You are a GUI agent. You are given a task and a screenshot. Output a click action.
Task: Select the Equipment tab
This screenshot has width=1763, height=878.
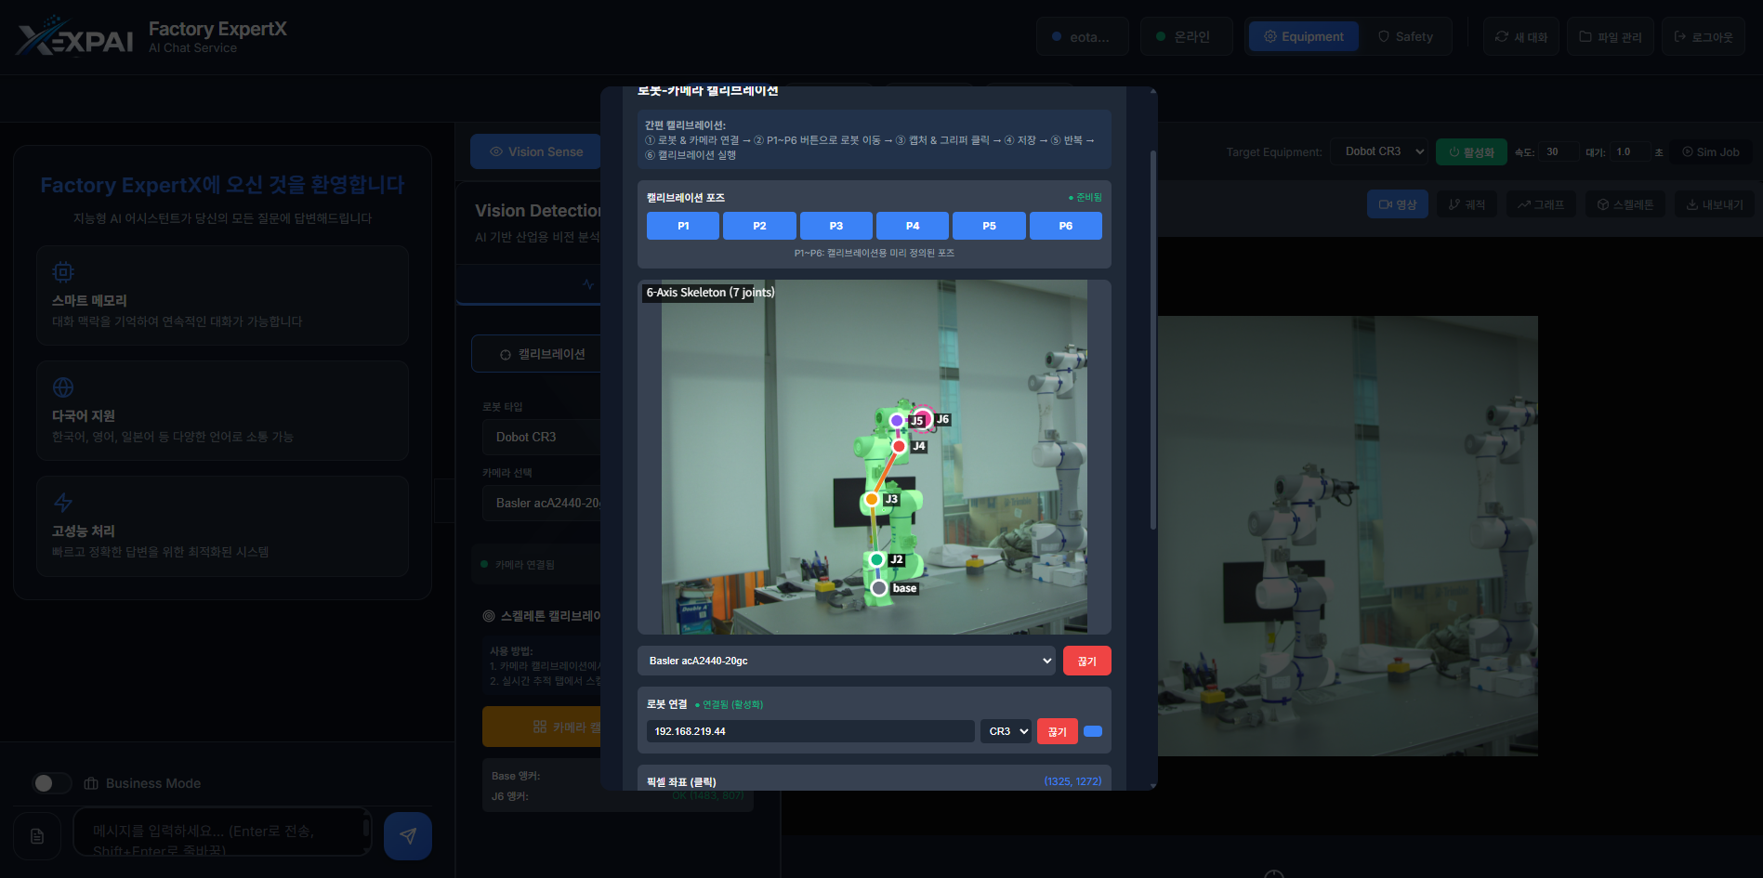click(1303, 36)
